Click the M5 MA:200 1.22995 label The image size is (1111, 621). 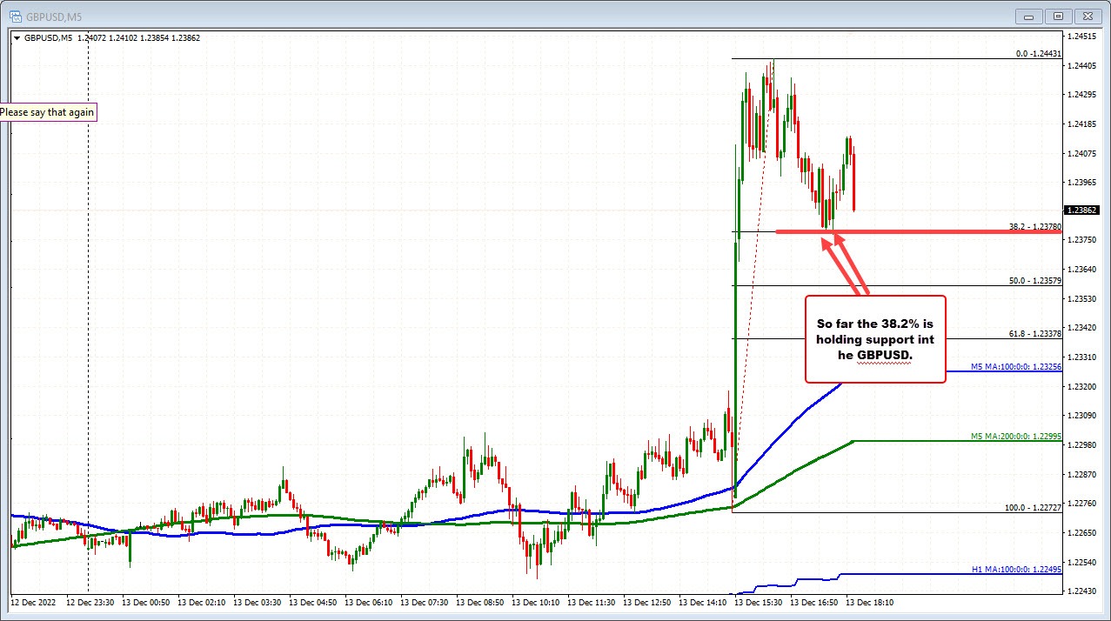pos(1016,437)
